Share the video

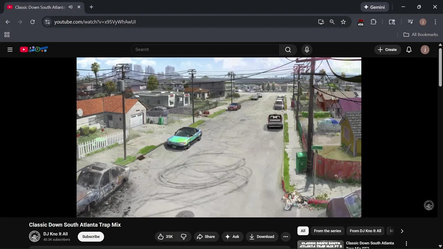point(206,237)
